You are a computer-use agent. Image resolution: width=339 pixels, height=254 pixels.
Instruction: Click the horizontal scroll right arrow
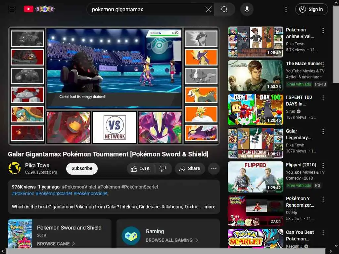331,251
